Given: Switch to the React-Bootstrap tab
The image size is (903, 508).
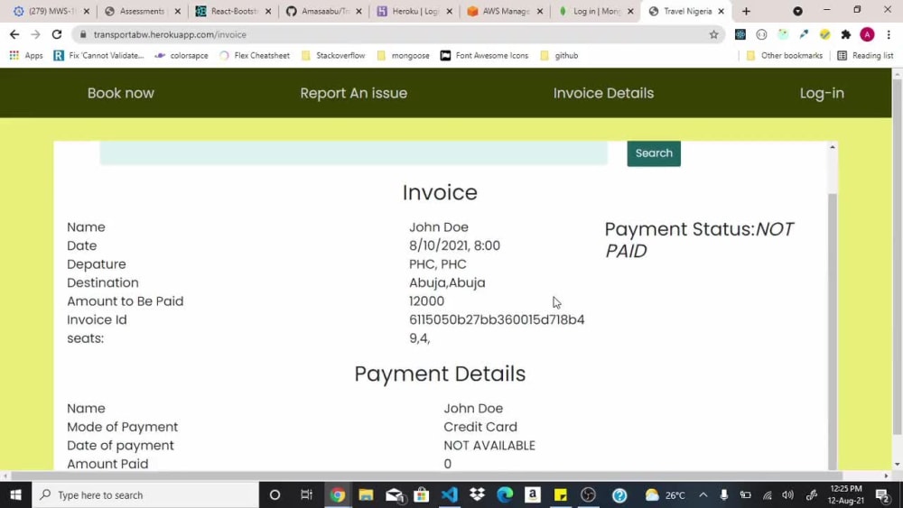Looking at the screenshot, I should click(x=233, y=11).
